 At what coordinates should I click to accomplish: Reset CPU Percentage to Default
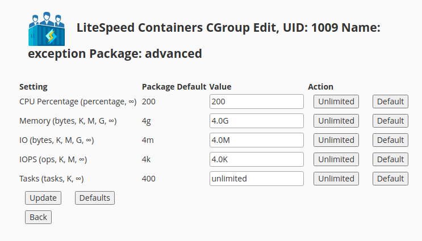[x=390, y=102]
